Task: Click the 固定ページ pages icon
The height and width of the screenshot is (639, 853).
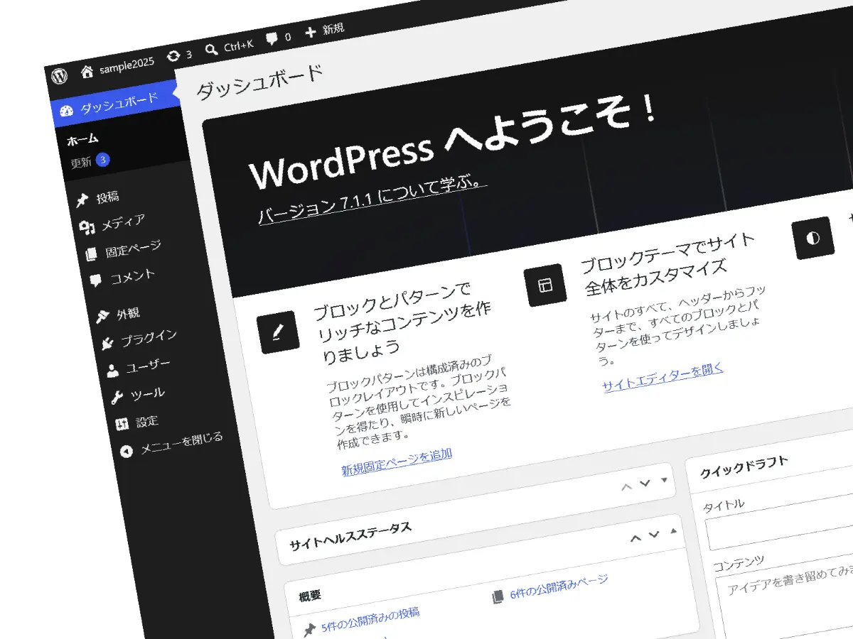Action: tap(91, 253)
